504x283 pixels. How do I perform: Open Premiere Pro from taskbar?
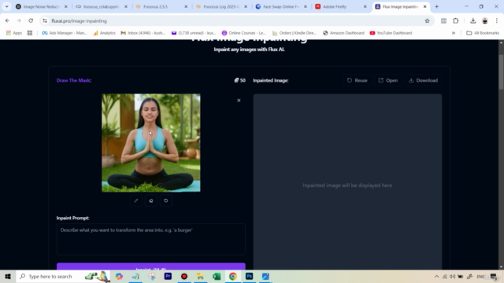click(168, 276)
